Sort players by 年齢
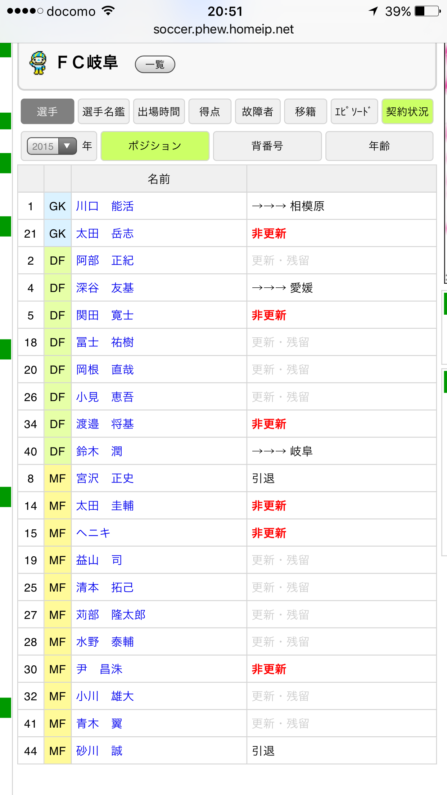Viewport: 447px width, 795px height. tap(379, 146)
